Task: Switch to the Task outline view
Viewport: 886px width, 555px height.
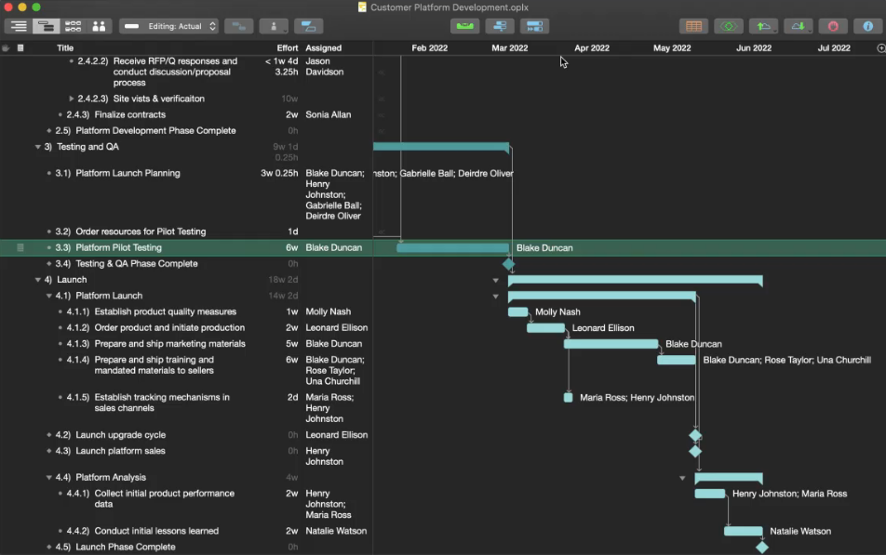Action: tap(19, 26)
